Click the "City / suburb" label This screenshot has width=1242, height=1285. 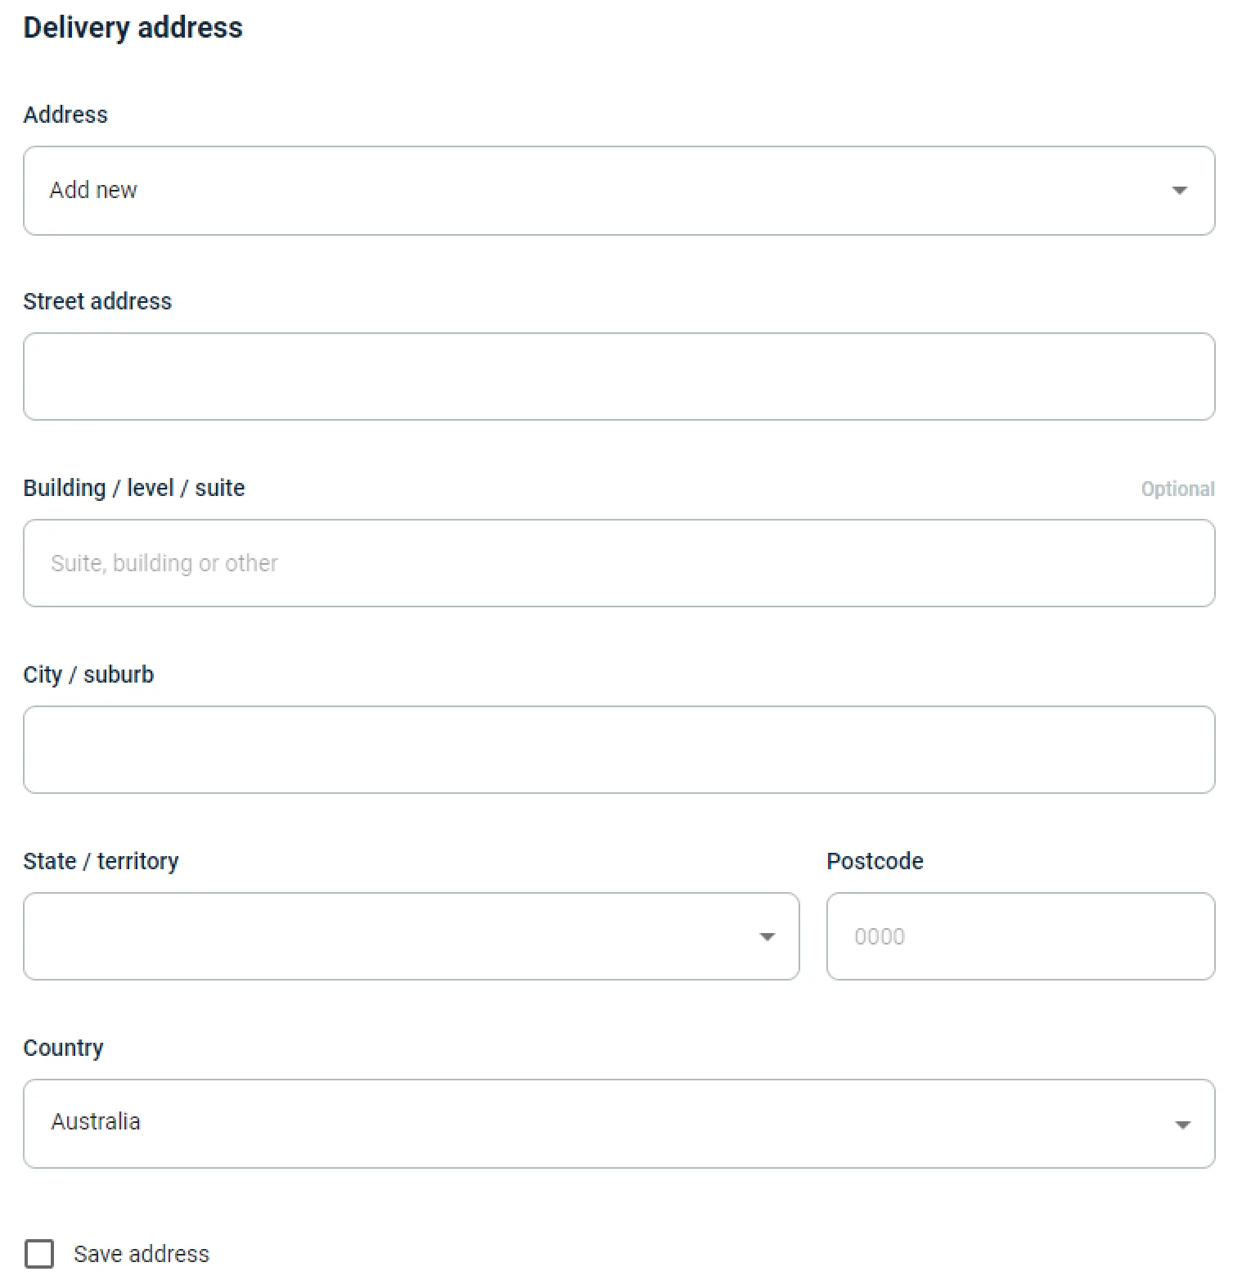pos(88,674)
